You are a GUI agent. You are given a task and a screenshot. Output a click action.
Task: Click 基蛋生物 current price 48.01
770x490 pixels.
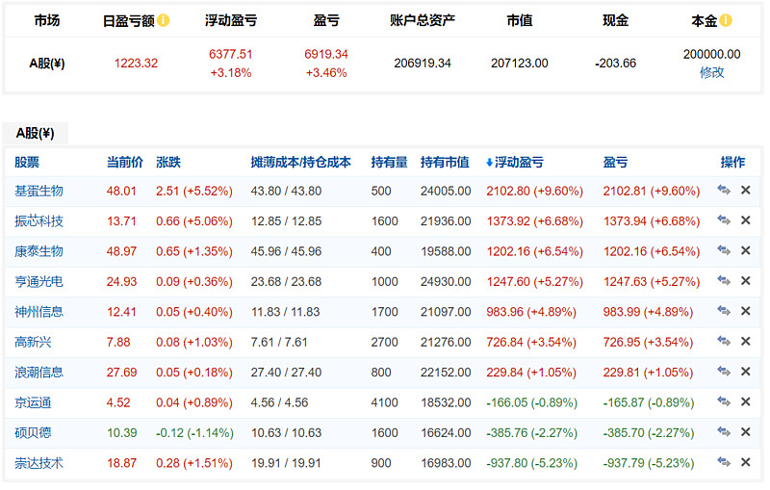(121, 191)
